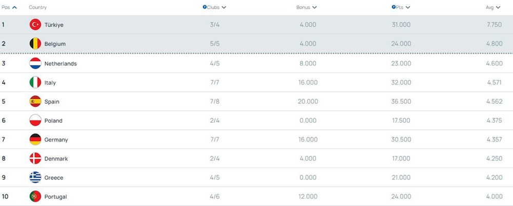
Task: Sort table by Pts column
Action: [x=403, y=7]
